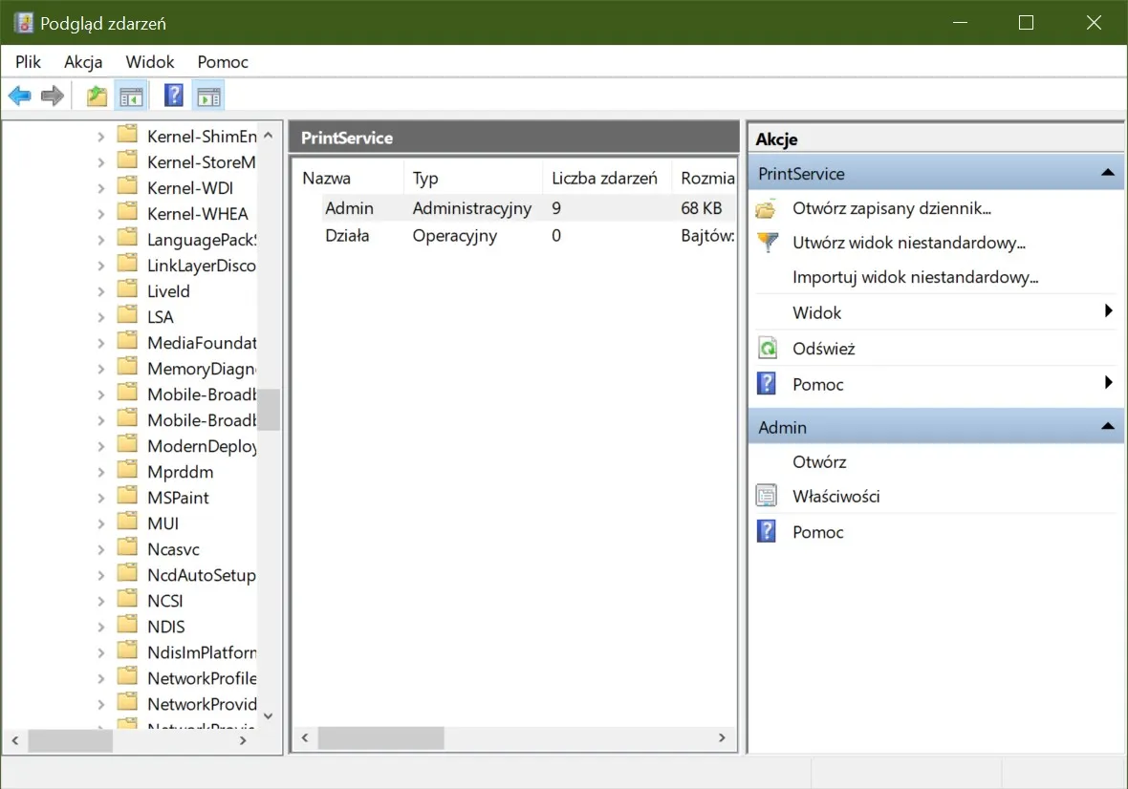Image resolution: width=1128 pixels, height=789 pixels.
Task: Expand the NDIS tree node
Action: [x=102, y=626]
